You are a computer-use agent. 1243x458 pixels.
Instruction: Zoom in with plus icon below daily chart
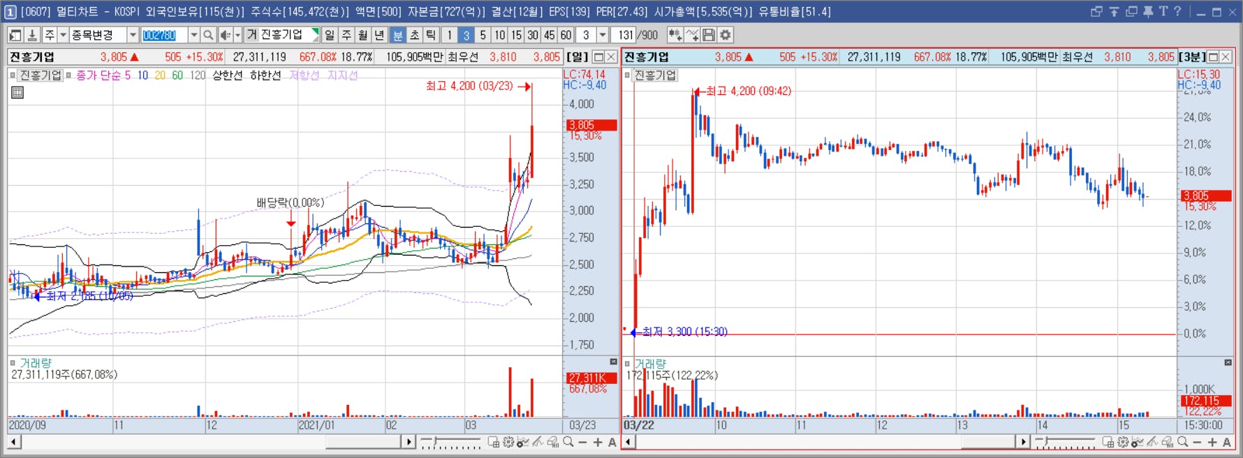click(x=598, y=442)
